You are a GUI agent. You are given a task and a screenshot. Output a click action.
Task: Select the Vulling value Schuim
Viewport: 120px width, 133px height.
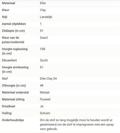(x=45, y=113)
